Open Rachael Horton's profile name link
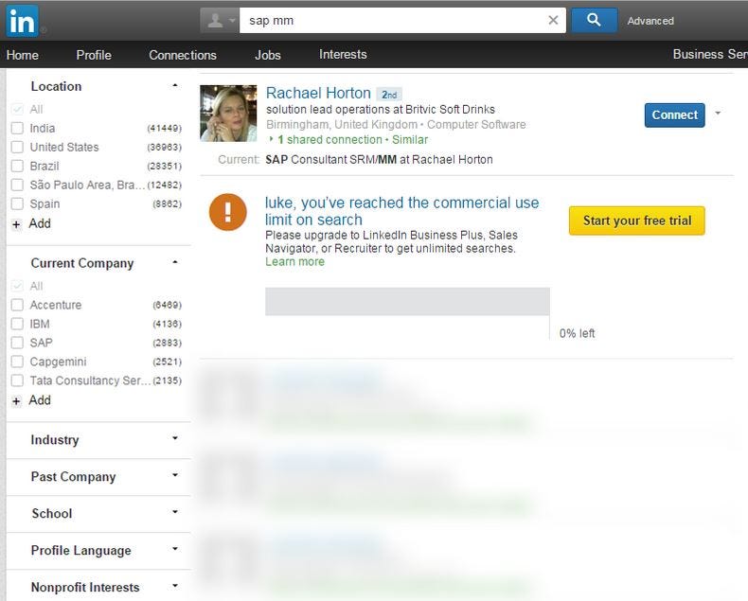 click(x=318, y=93)
